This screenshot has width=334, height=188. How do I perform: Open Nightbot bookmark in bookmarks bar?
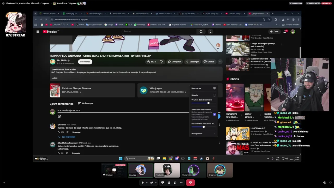tap(178, 25)
